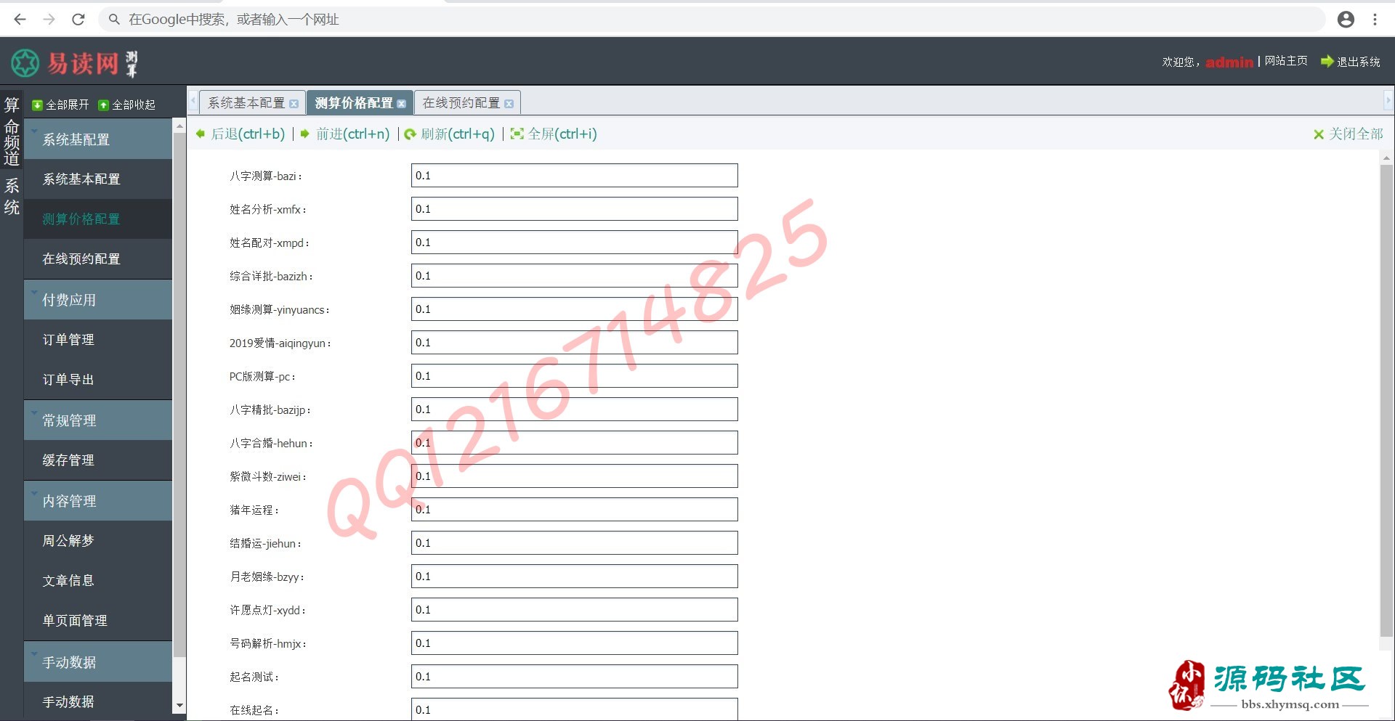Reload the page with browser refresh icon
This screenshot has width=1395, height=721.
point(78,20)
